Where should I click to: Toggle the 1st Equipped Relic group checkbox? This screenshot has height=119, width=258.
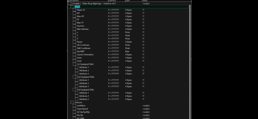point(74,64)
